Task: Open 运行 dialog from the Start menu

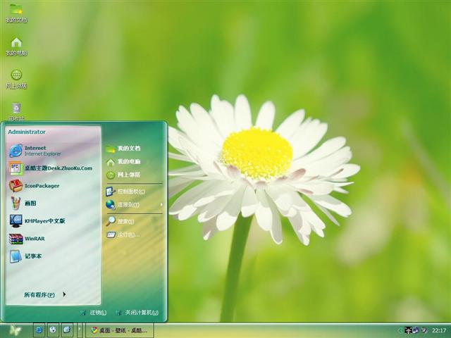Action: pos(125,234)
